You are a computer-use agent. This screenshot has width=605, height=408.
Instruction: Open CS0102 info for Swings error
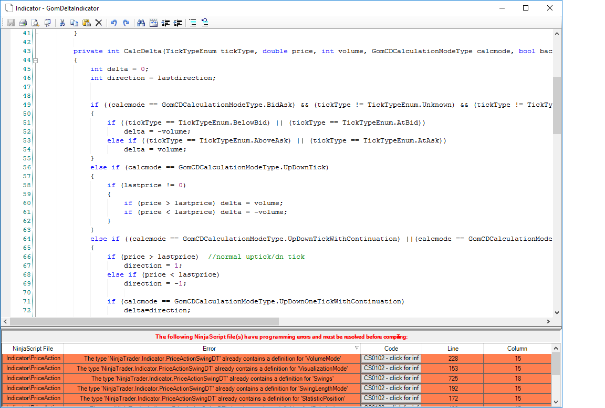[391, 378]
